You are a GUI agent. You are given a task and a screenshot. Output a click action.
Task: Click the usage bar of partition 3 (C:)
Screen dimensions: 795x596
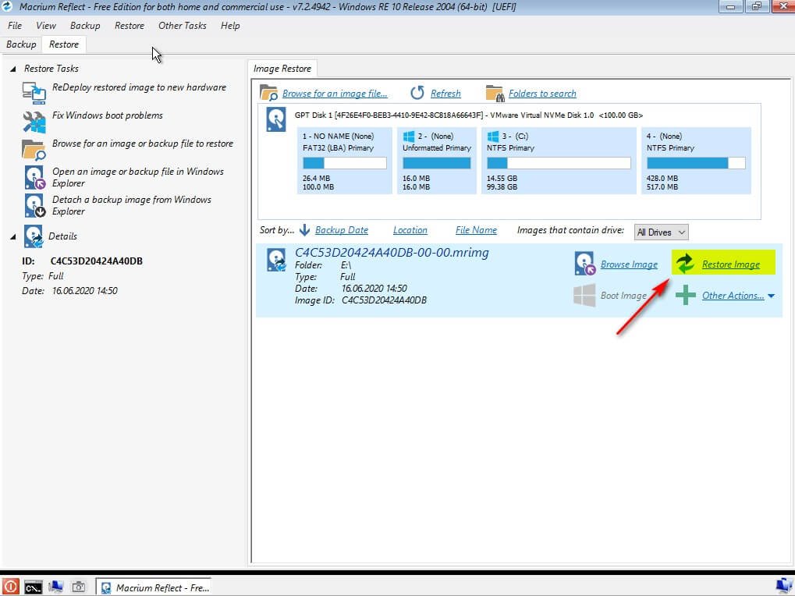pos(559,163)
